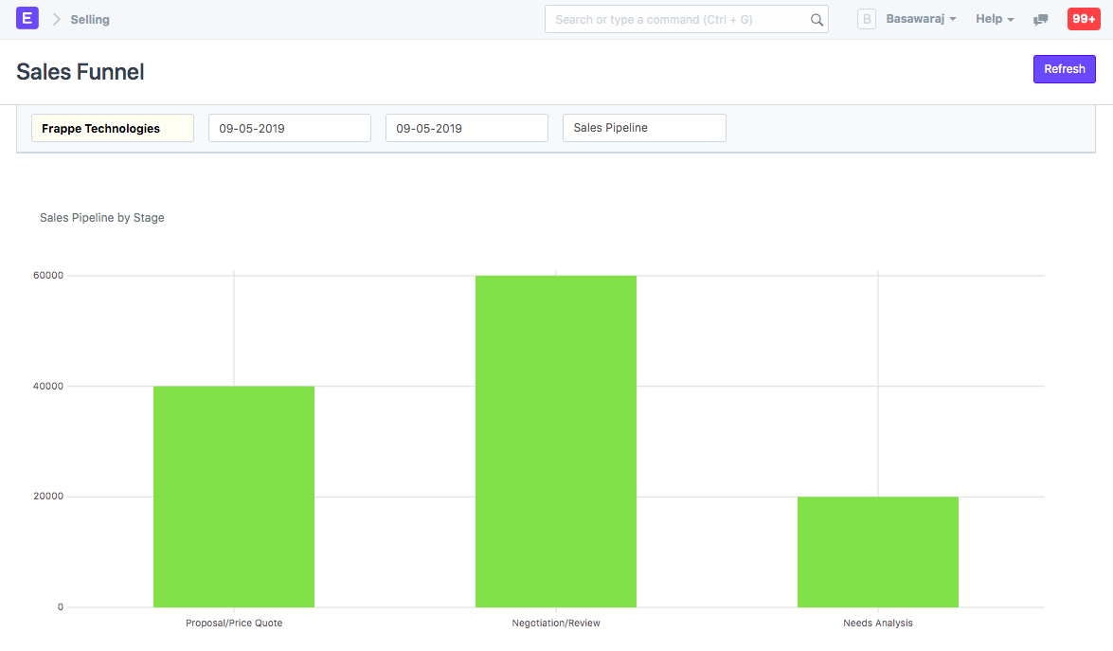Change chart using the Sales Pipeline selector
This screenshot has height=651, width=1113.
pos(644,127)
